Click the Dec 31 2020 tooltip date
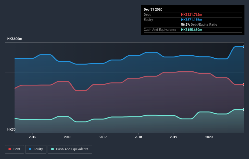The image size is (249, 159). [153, 9]
